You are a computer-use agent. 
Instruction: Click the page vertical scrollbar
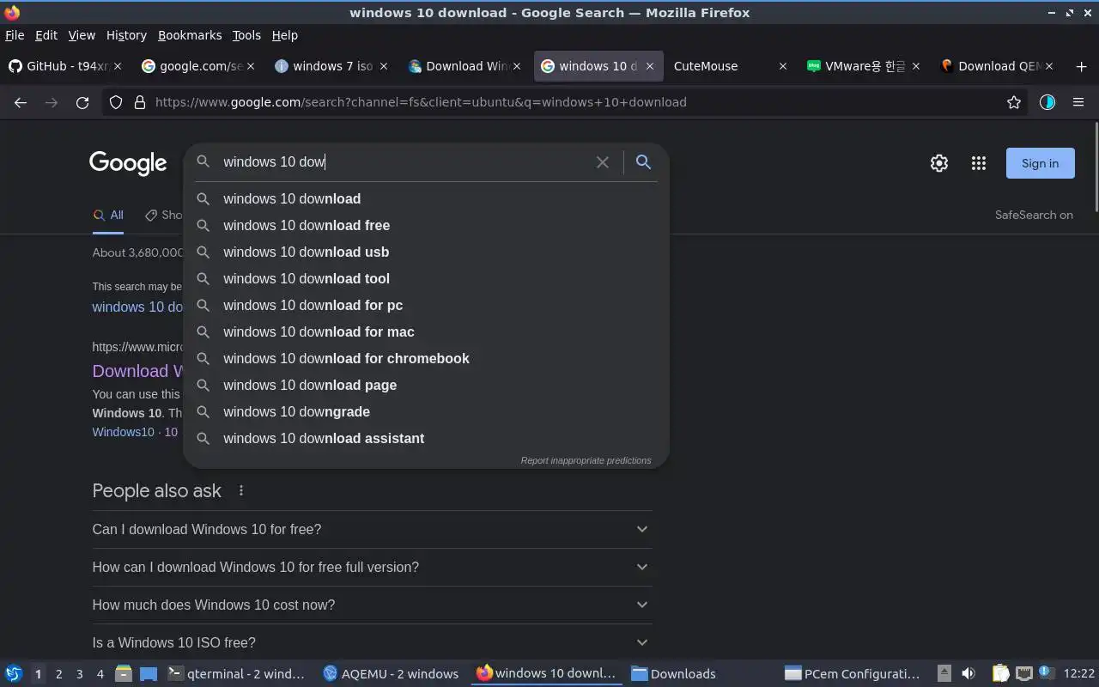pos(1095,167)
